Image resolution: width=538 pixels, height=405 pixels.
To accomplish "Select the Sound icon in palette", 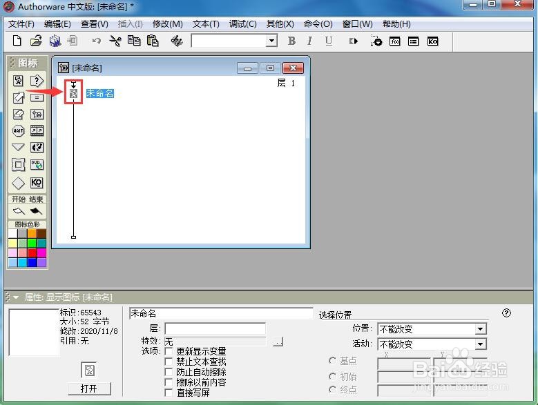I will click(x=37, y=148).
